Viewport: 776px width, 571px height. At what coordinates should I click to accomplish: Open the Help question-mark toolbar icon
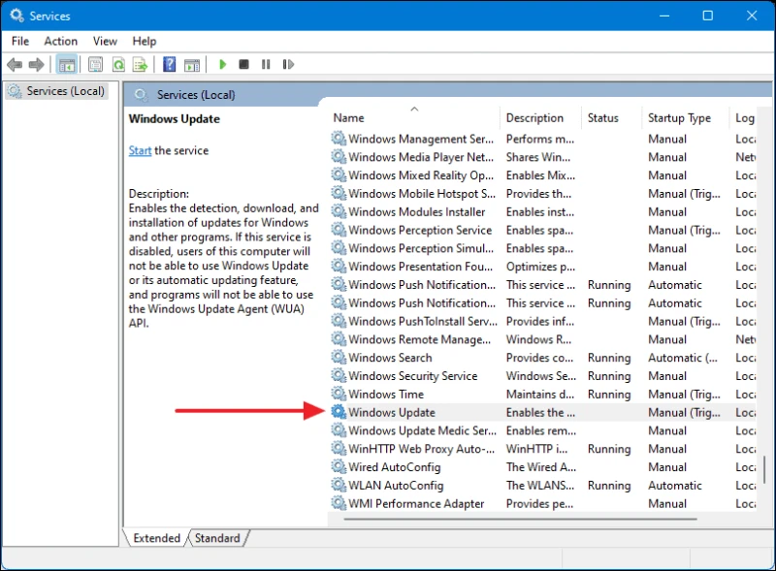pyautogui.click(x=169, y=64)
